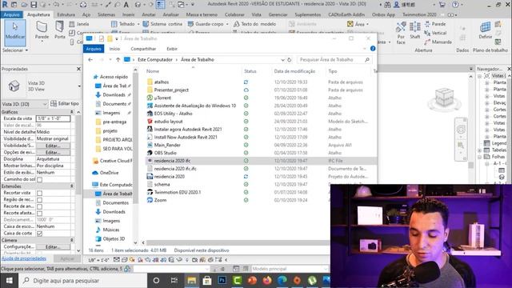This screenshot has width=512, height=288.
Task: Uncheck Caixa de corte checkbox
Action: (x=39, y=234)
